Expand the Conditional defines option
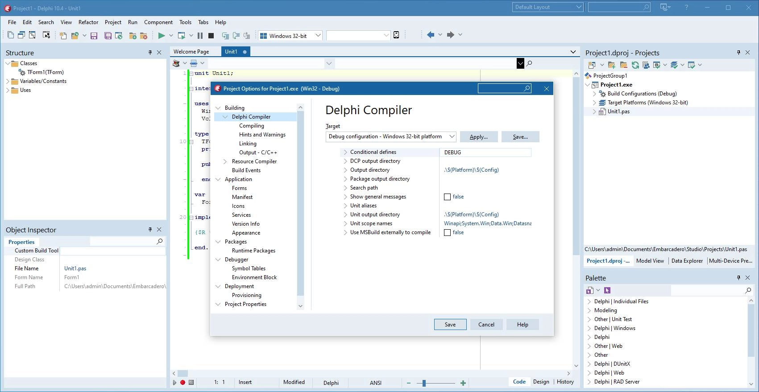759x392 pixels. tap(345, 152)
